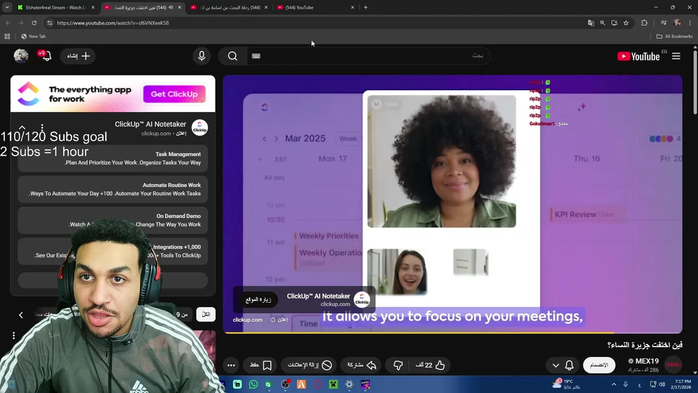Open the Automate Routine Work sitelink
Viewport: 698px width, 393px height.
[x=113, y=189]
